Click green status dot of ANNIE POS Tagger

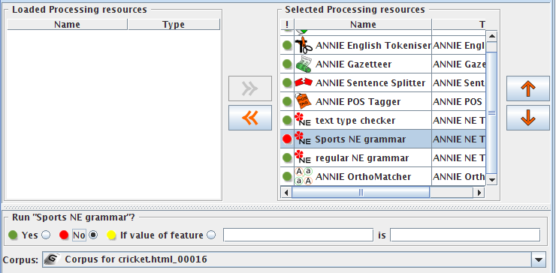pyautogui.click(x=287, y=101)
